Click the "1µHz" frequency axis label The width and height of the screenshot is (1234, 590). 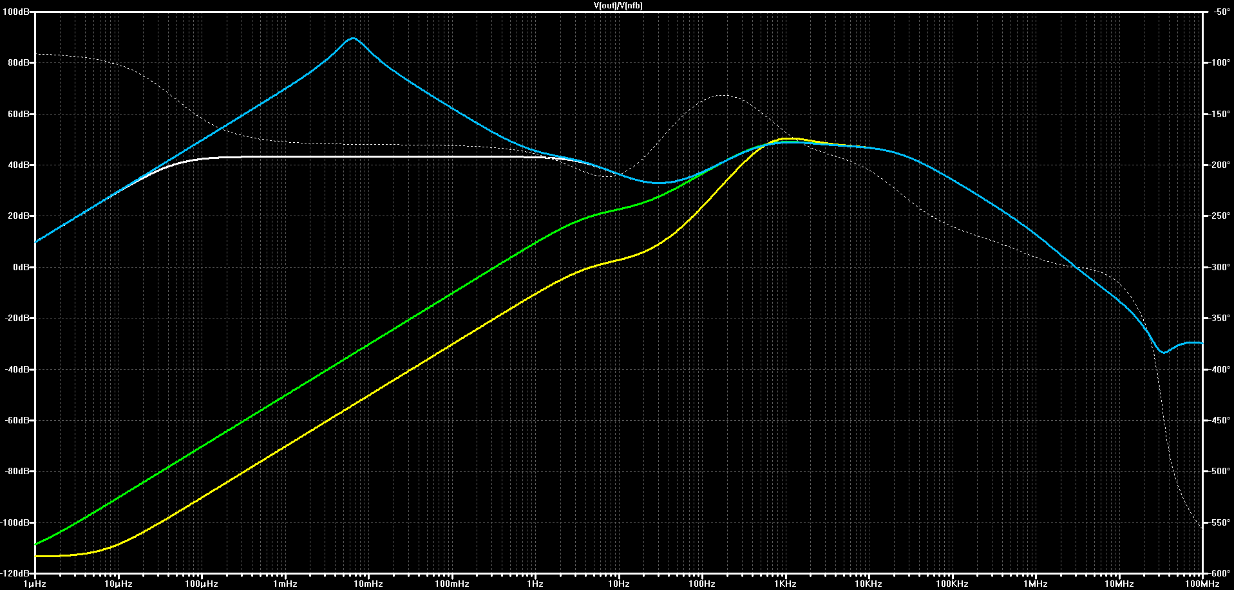point(35,584)
